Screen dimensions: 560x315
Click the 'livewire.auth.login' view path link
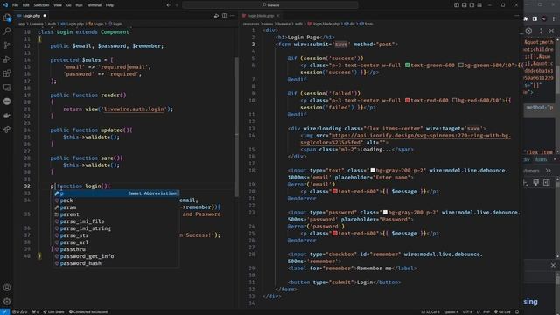[x=134, y=108]
